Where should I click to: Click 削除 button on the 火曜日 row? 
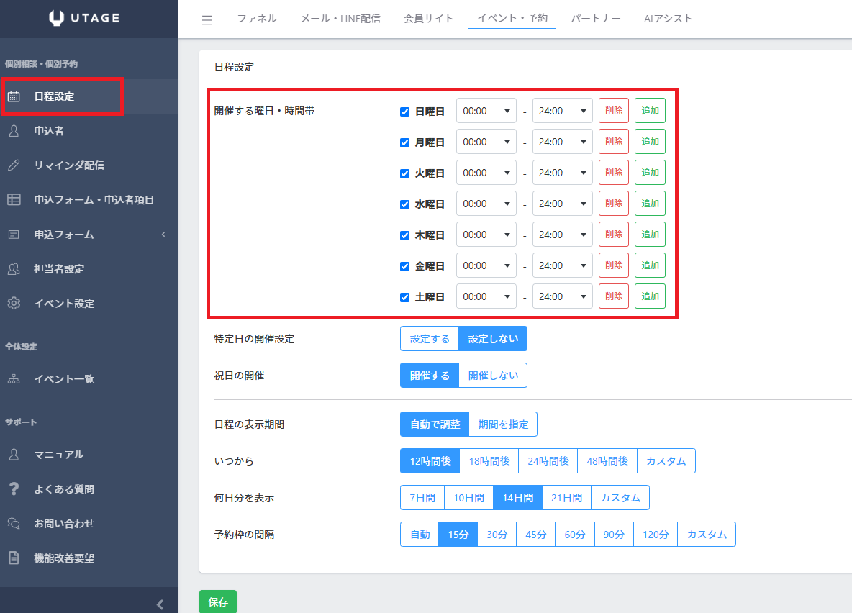613,173
